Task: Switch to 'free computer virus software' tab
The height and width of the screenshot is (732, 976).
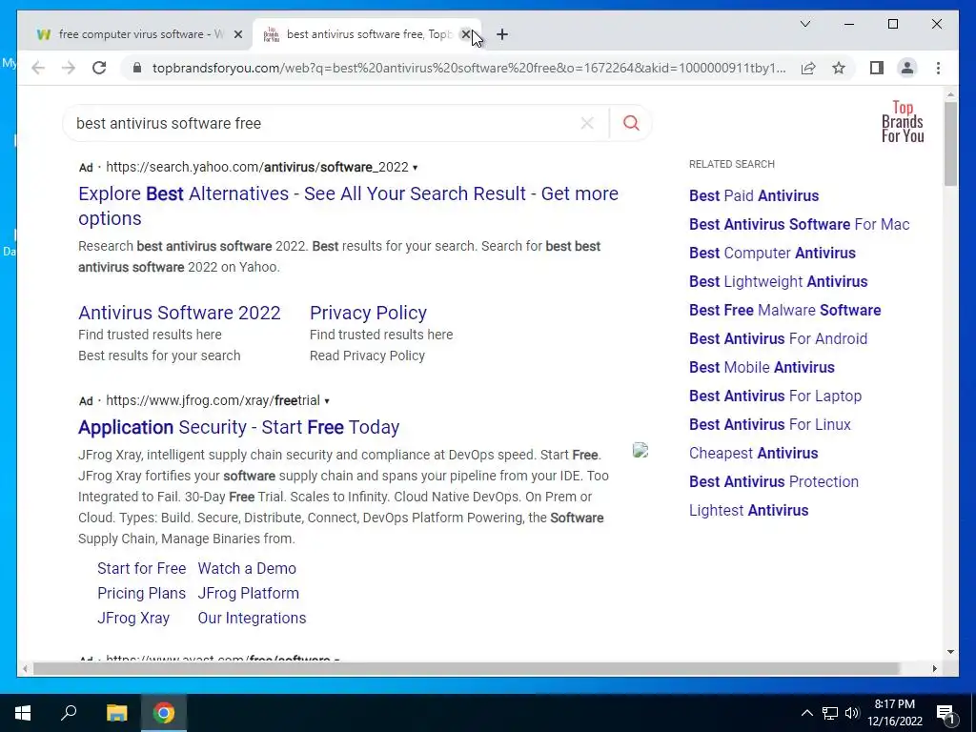Action: [132, 35]
